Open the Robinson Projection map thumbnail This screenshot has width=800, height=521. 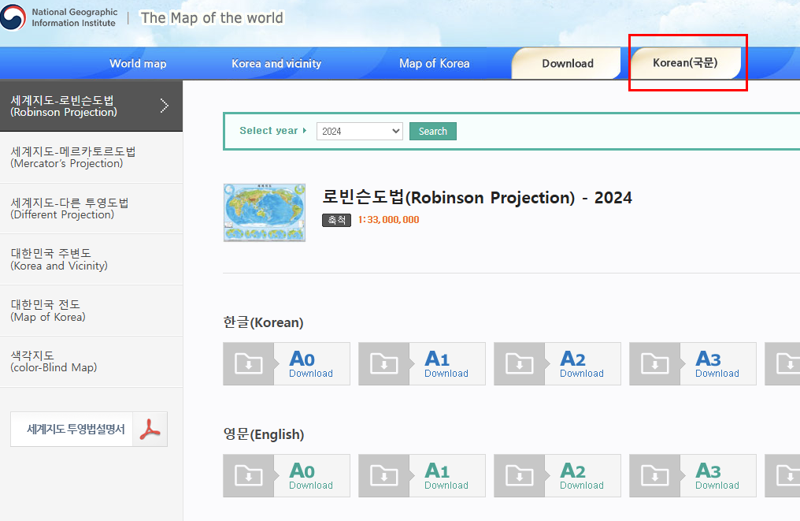[x=265, y=213]
